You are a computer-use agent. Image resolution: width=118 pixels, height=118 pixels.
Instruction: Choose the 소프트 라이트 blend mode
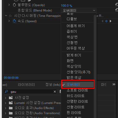click(78, 90)
